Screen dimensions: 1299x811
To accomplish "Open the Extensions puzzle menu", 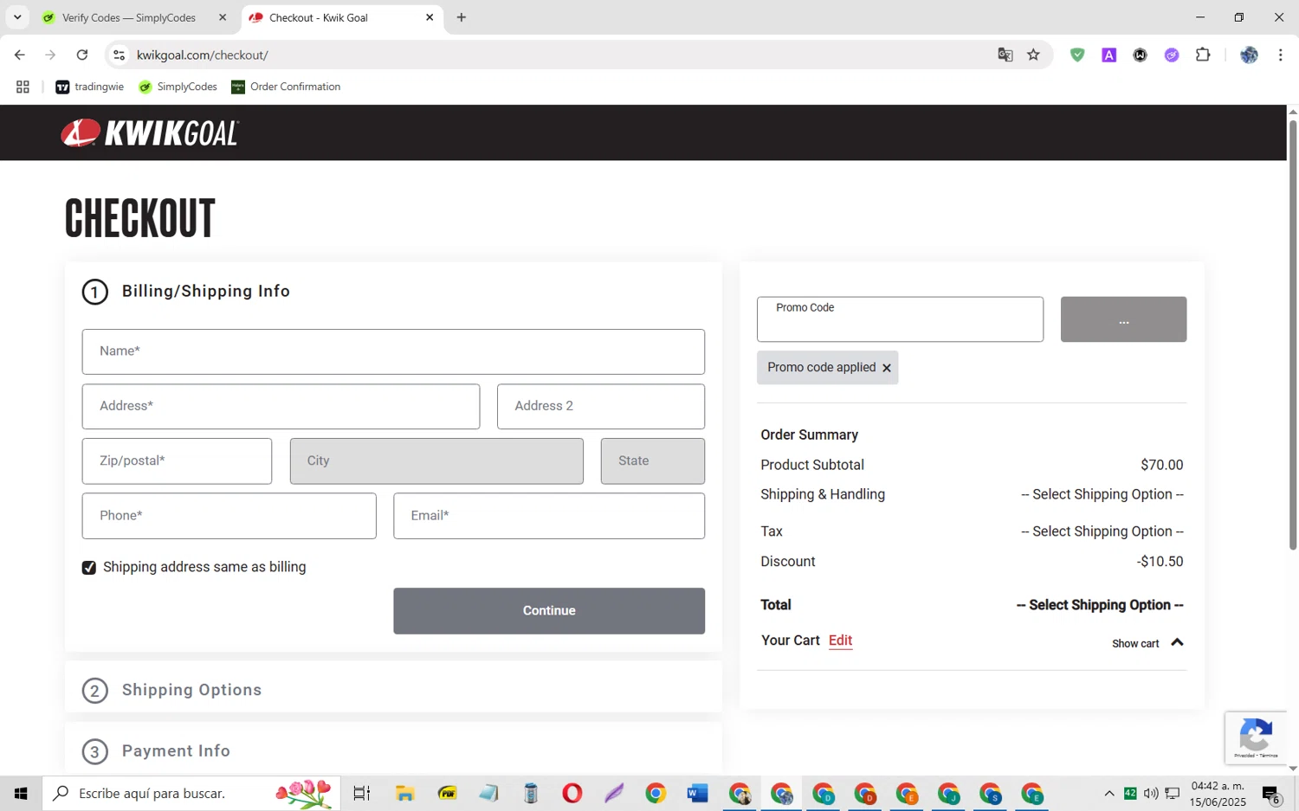I will pos(1203,55).
